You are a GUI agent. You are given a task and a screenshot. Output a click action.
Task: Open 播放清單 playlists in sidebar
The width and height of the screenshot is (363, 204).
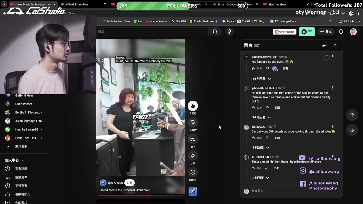(21, 177)
